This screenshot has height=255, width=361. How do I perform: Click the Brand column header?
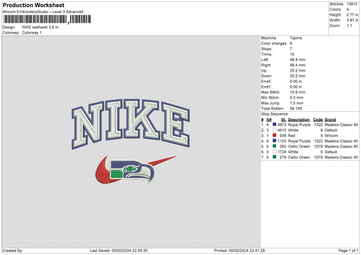pyautogui.click(x=330, y=120)
